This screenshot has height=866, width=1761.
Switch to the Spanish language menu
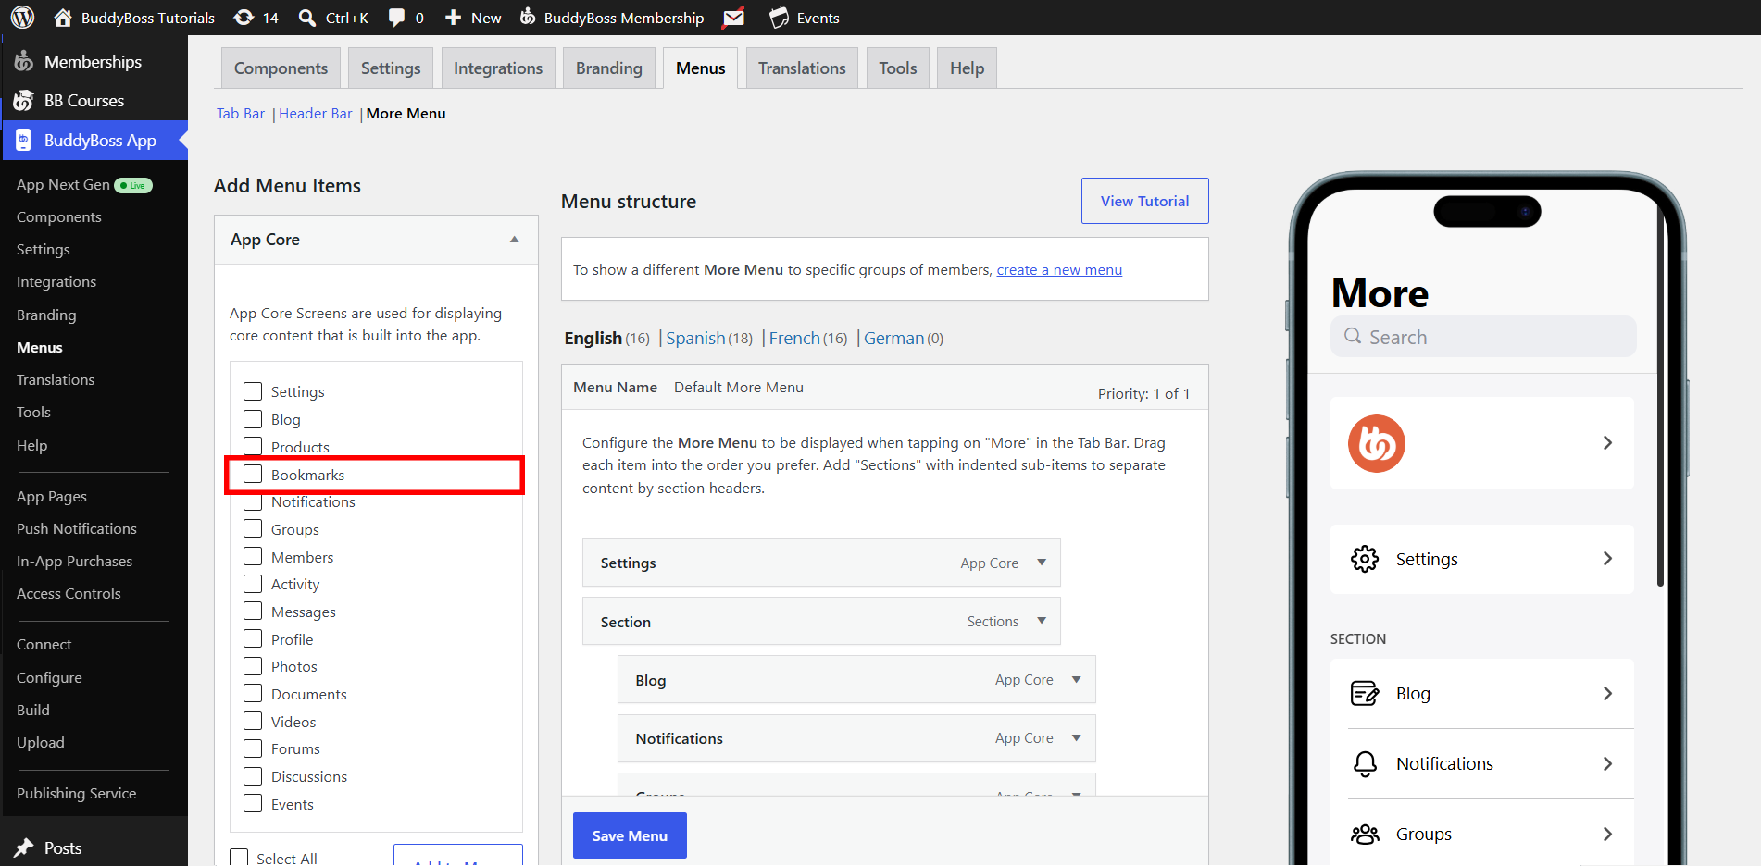click(695, 339)
